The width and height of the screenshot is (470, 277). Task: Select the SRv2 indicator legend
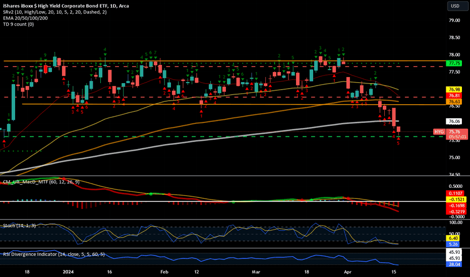pos(55,12)
